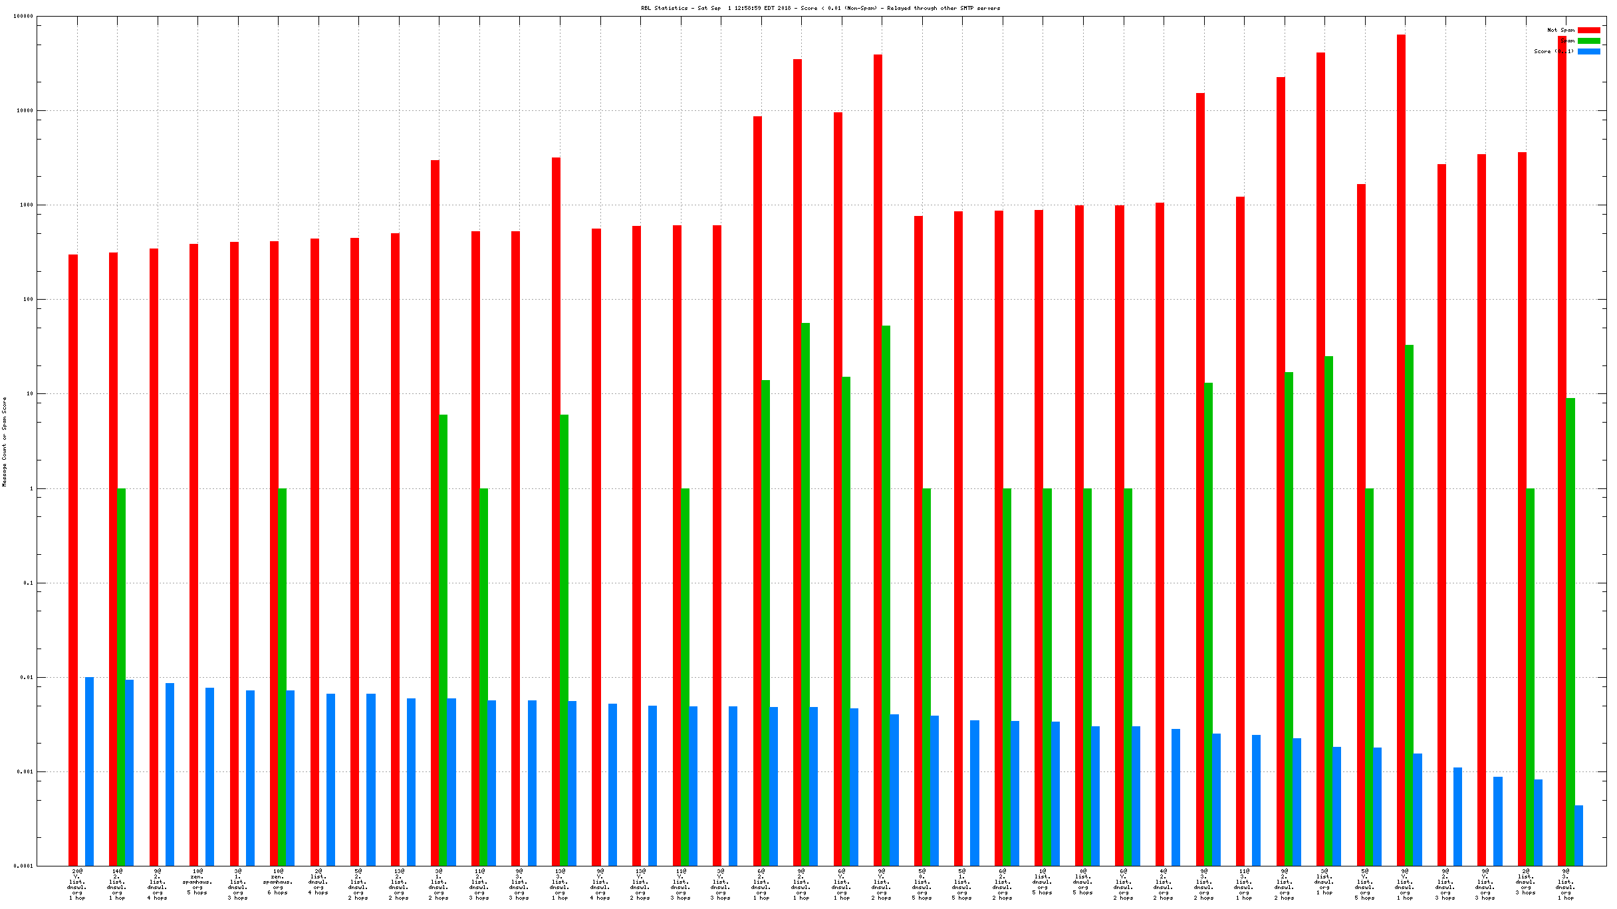Click the '5@ 0.list.dnswl.org 5 hops' x-axis label
This screenshot has width=1617, height=909.
922,884
